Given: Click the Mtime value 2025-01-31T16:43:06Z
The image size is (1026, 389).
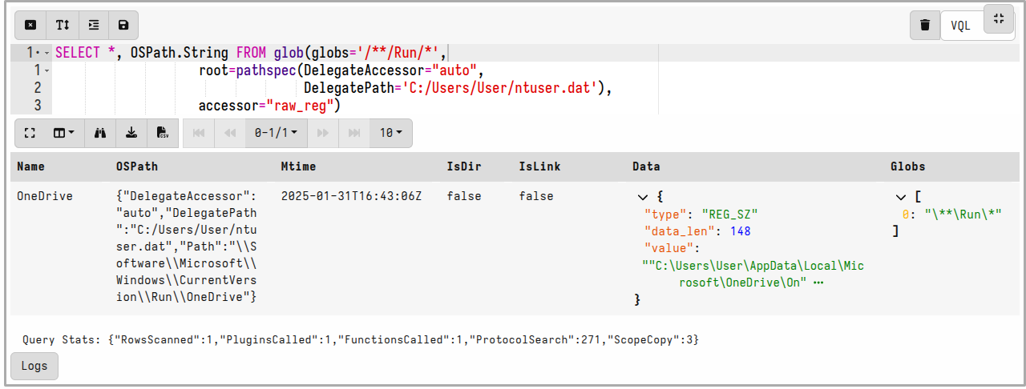Looking at the screenshot, I should pyautogui.click(x=351, y=196).
